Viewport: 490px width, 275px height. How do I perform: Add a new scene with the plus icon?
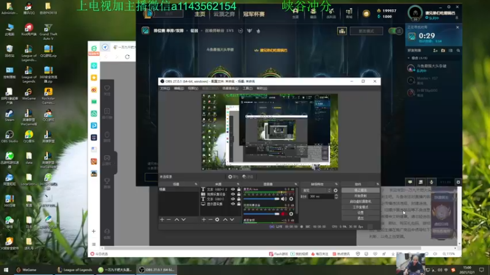point(162,219)
